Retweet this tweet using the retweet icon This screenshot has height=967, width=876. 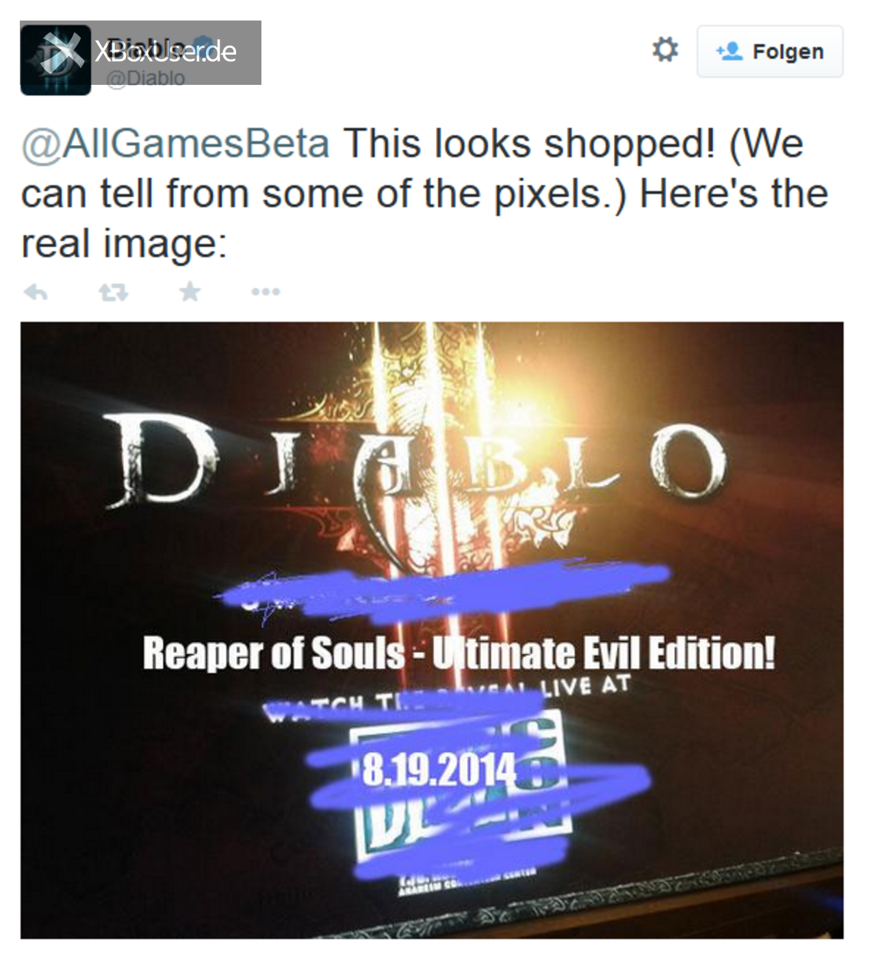click(x=113, y=293)
